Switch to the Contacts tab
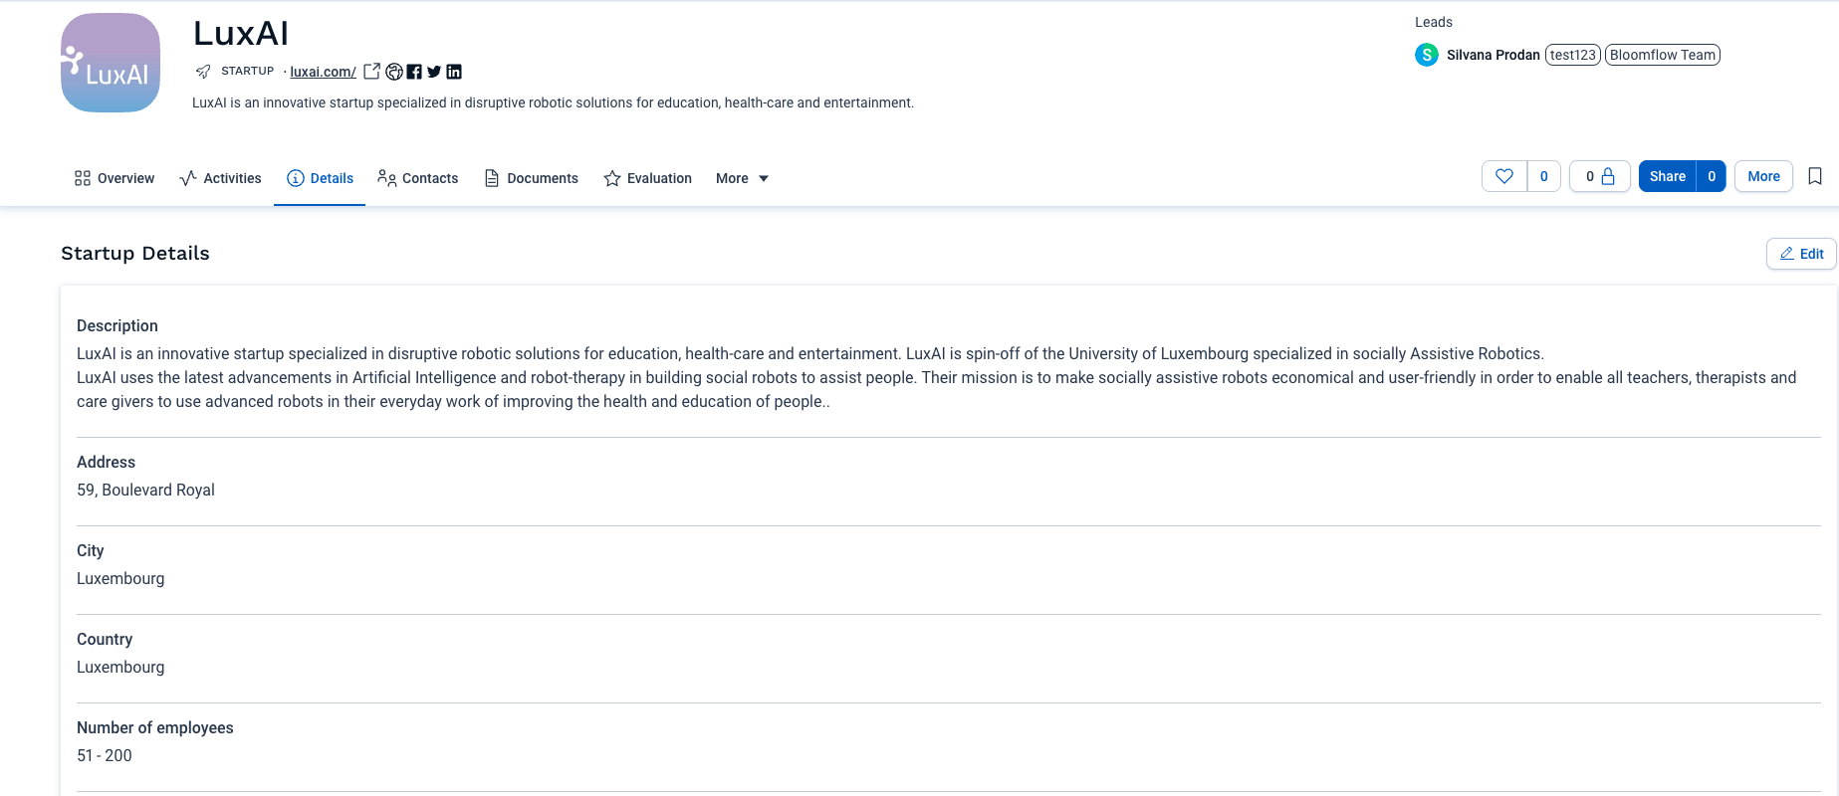Image resolution: width=1839 pixels, height=796 pixels. pos(418,178)
